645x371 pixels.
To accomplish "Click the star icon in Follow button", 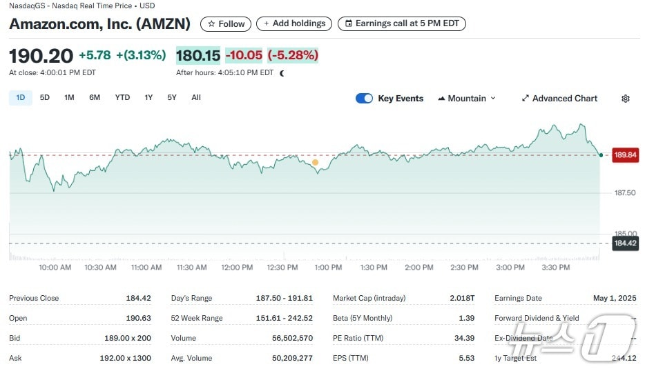I will tap(211, 23).
